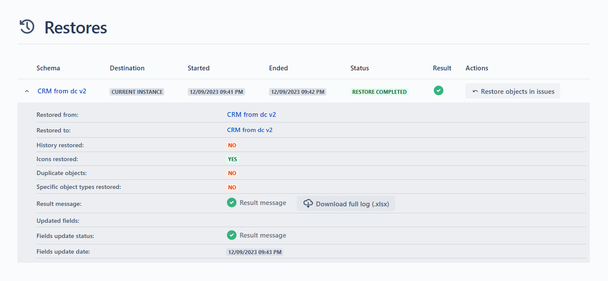Open the Restored to CRM link
The image size is (608, 281).
tap(250, 130)
